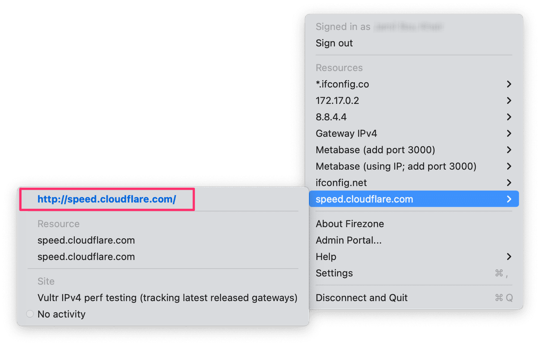
Task: Choose Disconnect and Quit
Action: pos(362,297)
